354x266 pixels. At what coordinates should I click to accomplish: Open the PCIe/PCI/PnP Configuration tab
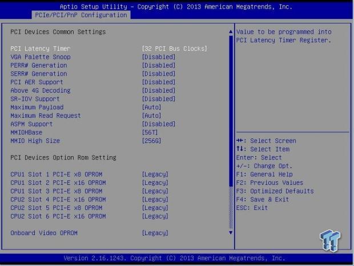coord(81,15)
